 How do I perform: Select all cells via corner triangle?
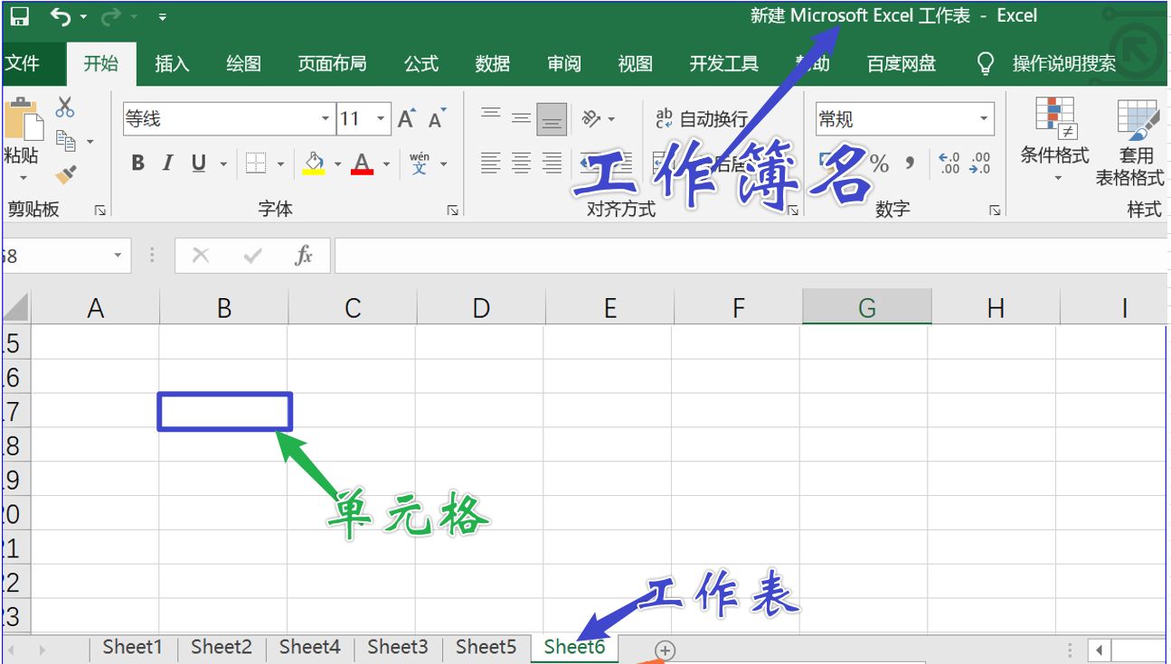(x=15, y=308)
